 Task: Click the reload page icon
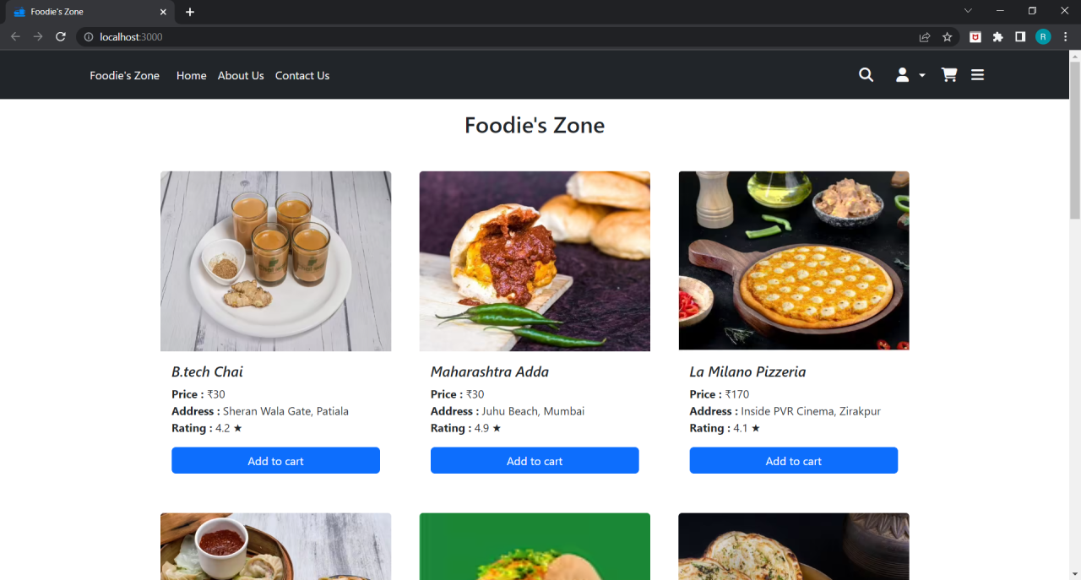59,36
